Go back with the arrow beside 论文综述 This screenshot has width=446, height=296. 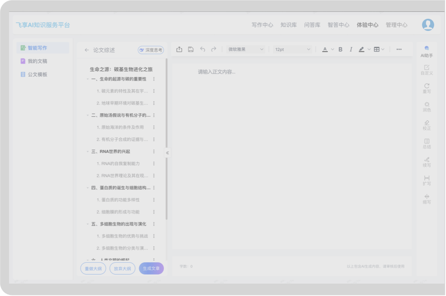click(87, 50)
